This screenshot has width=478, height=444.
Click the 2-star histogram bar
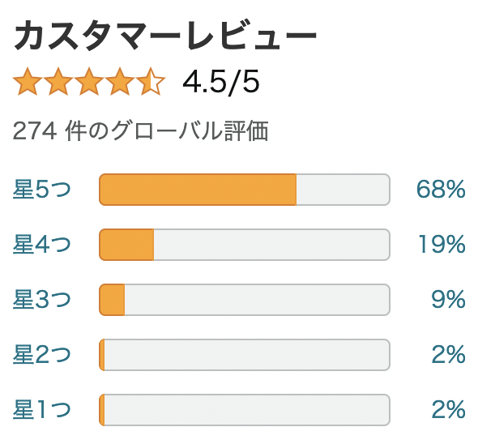(x=245, y=355)
